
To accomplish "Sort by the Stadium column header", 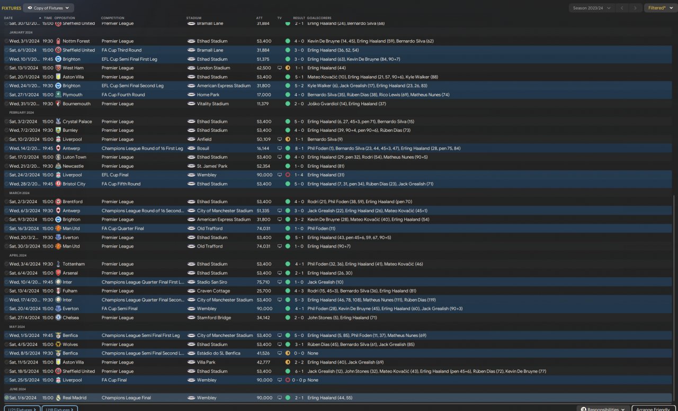I will click(x=194, y=18).
